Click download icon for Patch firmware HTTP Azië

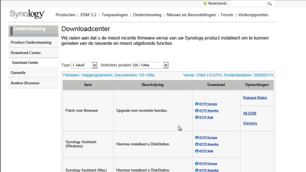[x=197, y=117]
